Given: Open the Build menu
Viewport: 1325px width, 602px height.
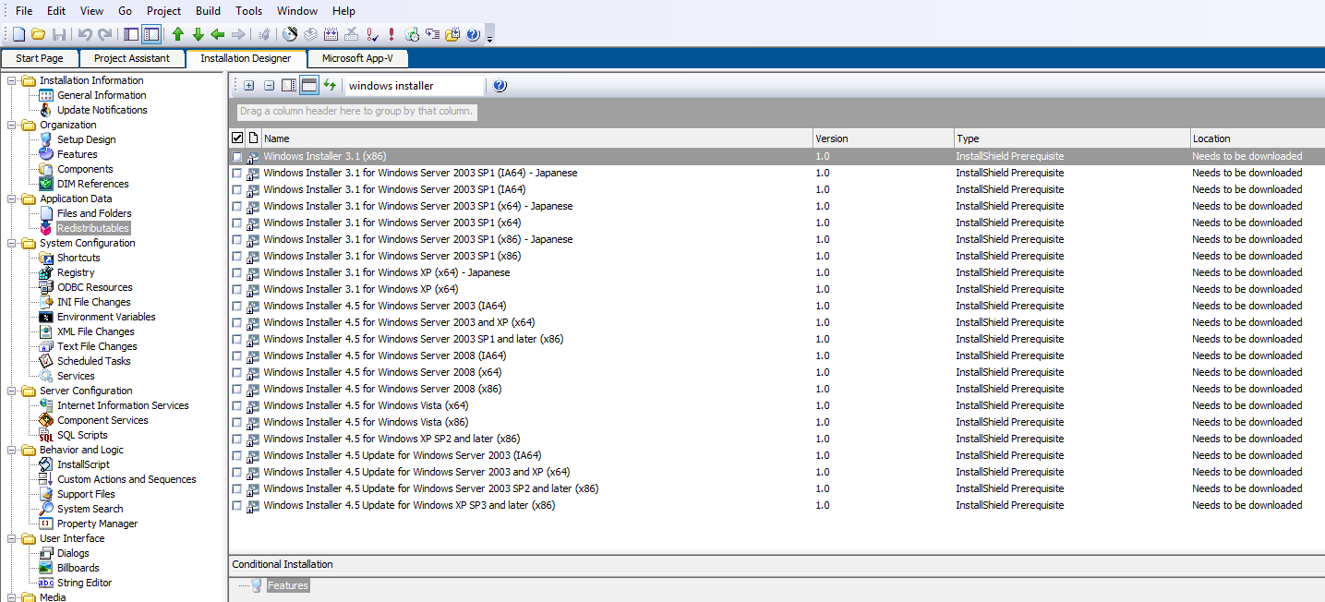Looking at the screenshot, I should click(x=209, y=11).
